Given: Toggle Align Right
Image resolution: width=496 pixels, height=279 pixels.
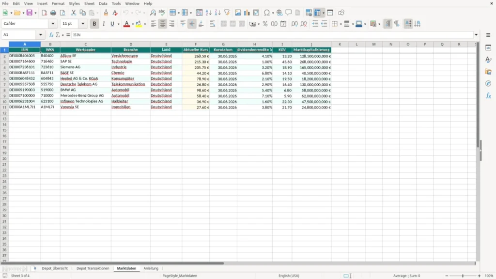Looking at the screenshot, I should [x=172, y=24].
